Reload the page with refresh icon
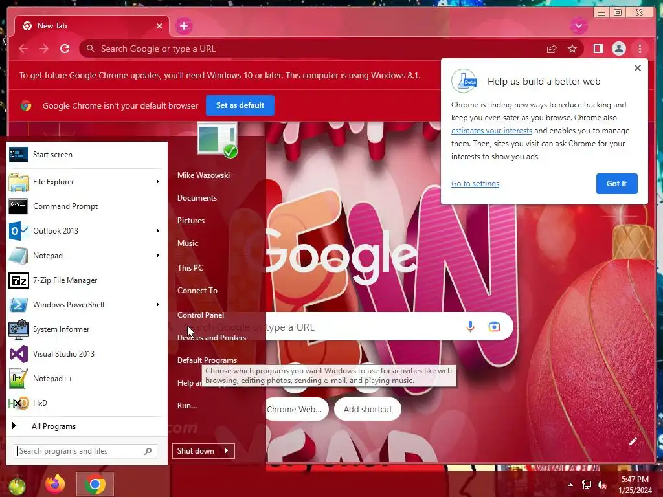The image size is (663, 497). (x=65, y=49)
